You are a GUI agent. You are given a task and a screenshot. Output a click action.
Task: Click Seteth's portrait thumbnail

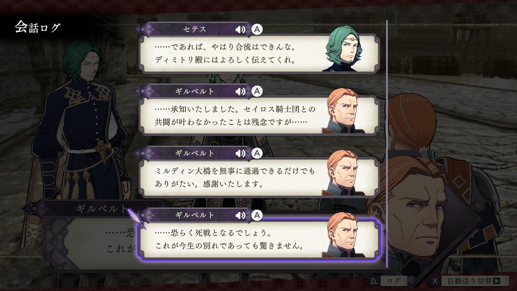click(344, 48)
